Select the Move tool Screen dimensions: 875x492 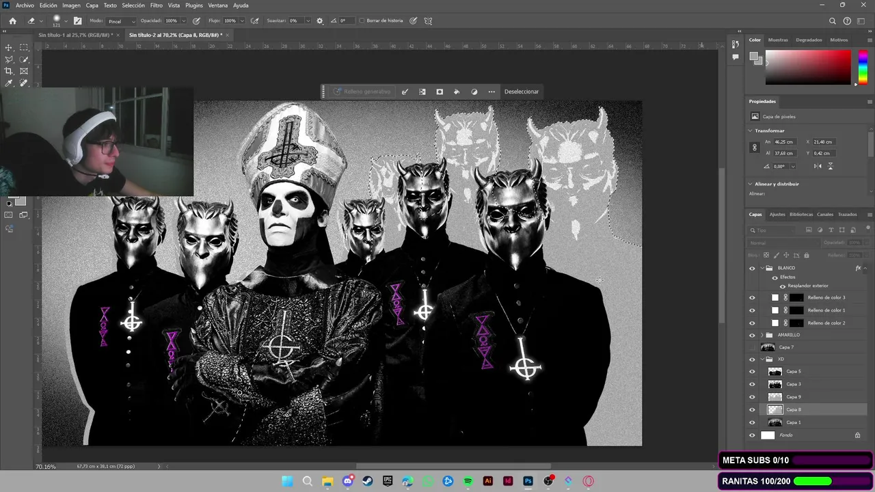9,47
